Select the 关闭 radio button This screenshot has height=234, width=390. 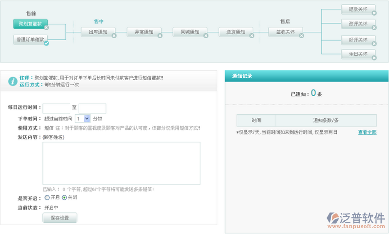click(64, 198)
